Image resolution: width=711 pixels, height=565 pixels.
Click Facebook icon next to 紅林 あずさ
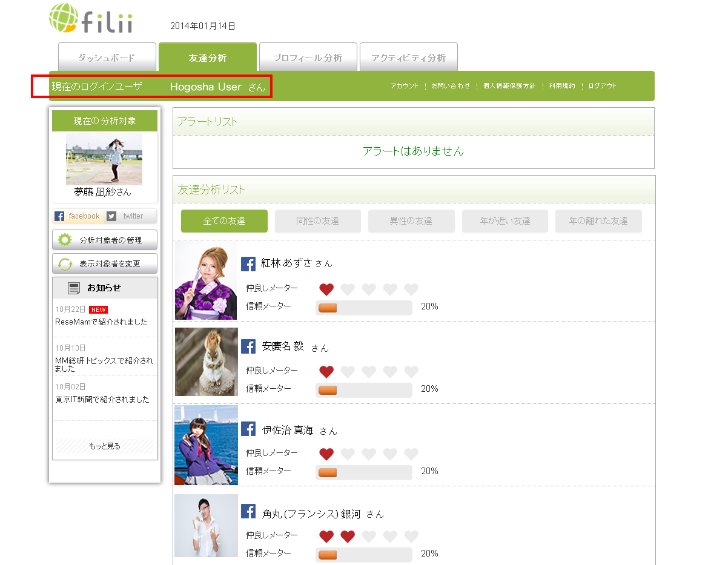tap(248, 264)
